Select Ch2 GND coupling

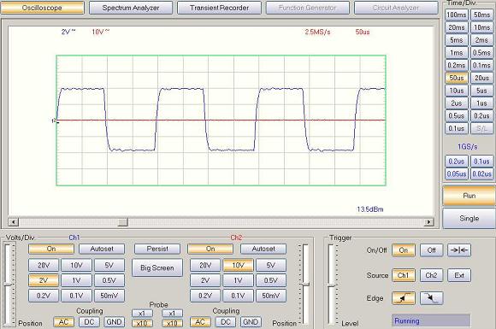(251, 322)
